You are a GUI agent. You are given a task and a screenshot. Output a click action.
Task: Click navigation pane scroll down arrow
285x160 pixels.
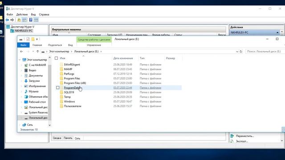click(49, 125)
